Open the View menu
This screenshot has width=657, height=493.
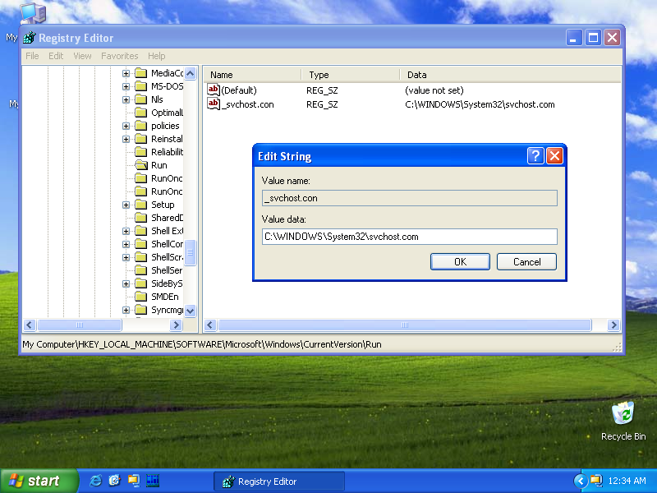click(x=82, y=56)
